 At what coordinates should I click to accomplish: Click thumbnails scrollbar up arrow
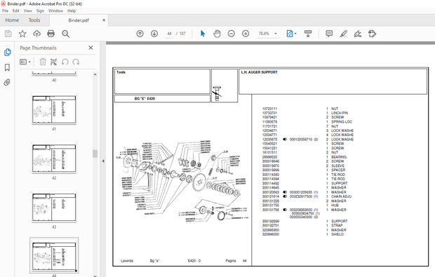tap(95, 74)
